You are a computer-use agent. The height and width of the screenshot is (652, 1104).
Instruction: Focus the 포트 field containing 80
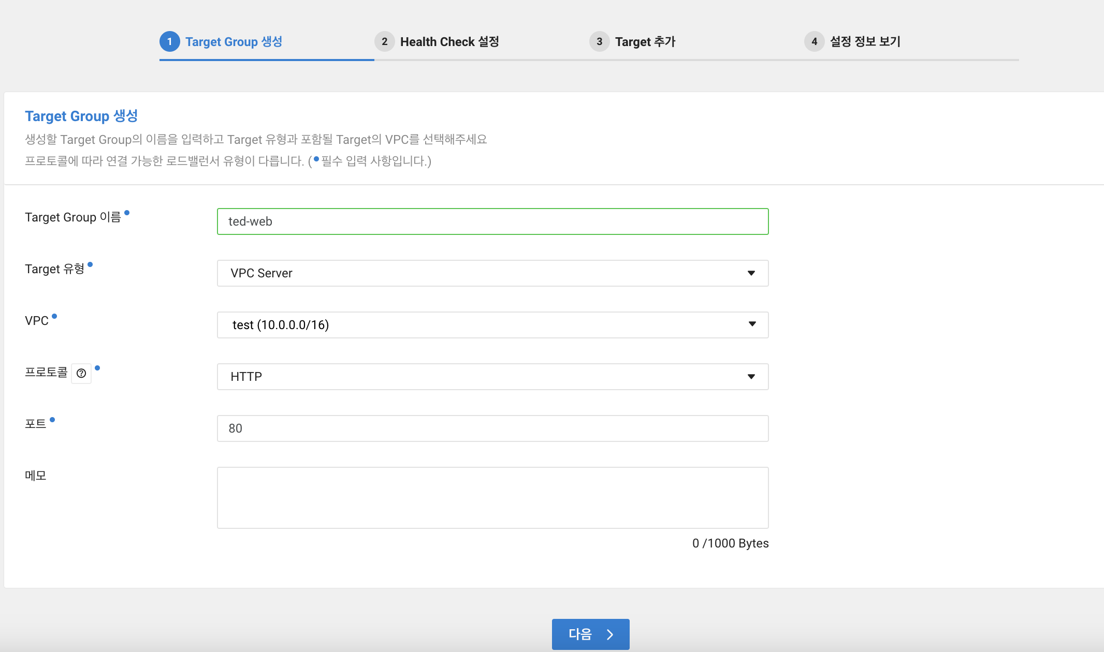click(x=492, y=428)
